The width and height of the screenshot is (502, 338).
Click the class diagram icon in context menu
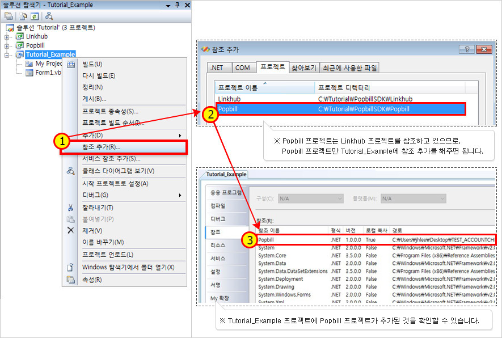tap(71, 171)
